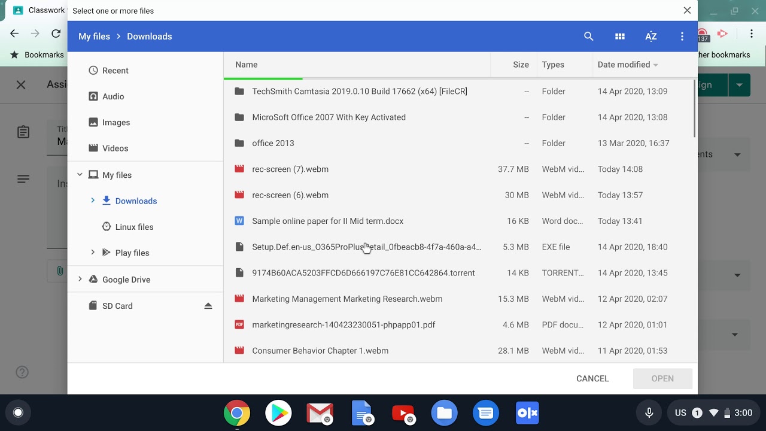Expand the Downloads subtree

(x=93, y=201)
